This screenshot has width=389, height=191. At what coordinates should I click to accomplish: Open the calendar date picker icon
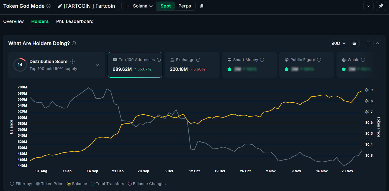[x=354, y=43]
